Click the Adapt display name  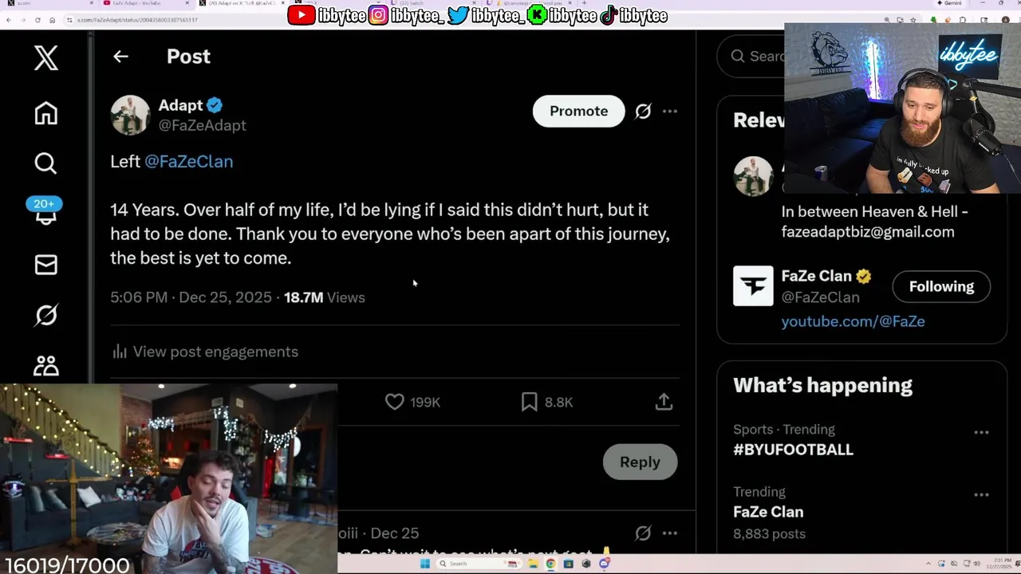pos(180,105)
